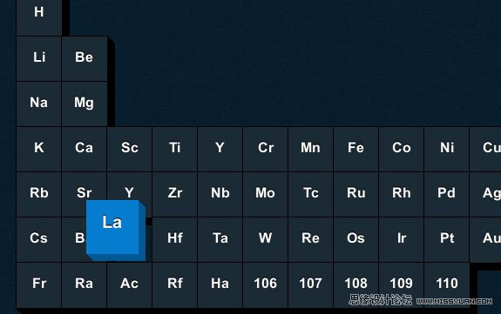Pick the Ra element tile
This screenshot has width=501, height=314.
[x=85, y=285]
